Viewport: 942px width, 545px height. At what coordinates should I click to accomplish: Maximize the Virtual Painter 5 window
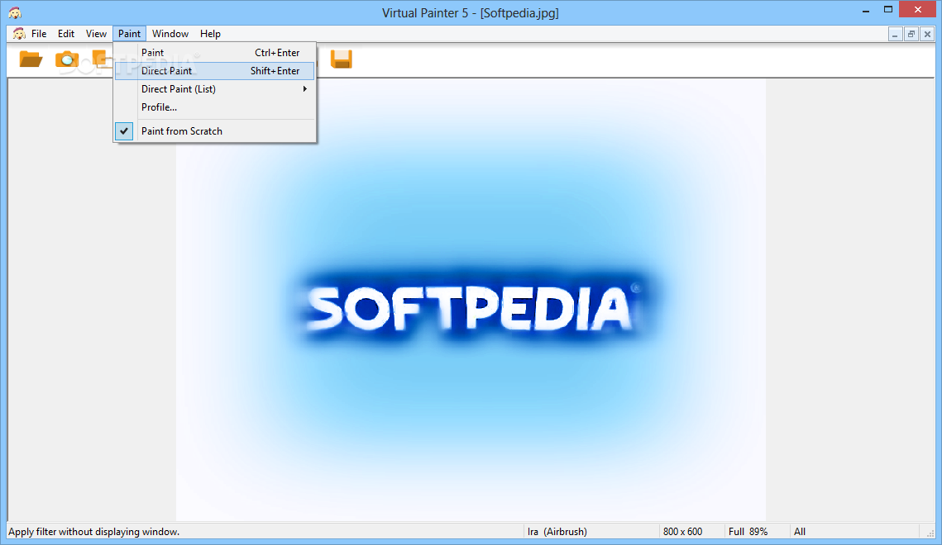pyautogui.click(x=888, y=10)
